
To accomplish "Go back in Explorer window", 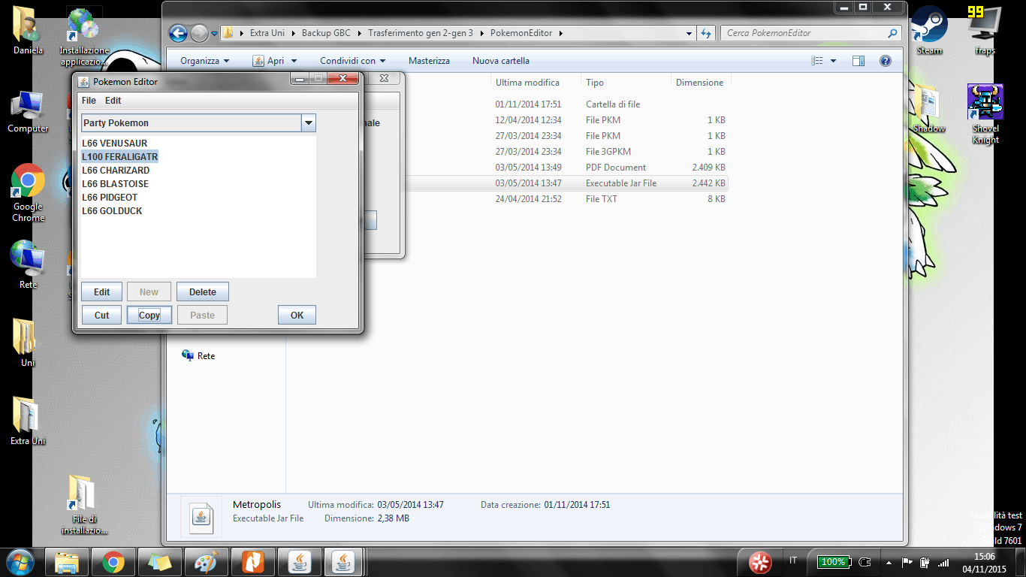I will [178, 33].
